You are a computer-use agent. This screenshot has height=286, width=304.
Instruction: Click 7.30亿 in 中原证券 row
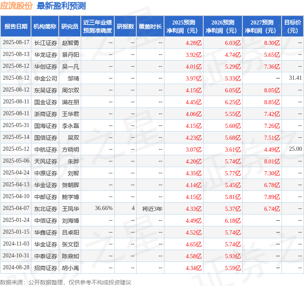coord(272,173)
